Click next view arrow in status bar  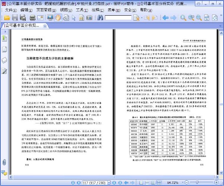click(x=132, y=183)
